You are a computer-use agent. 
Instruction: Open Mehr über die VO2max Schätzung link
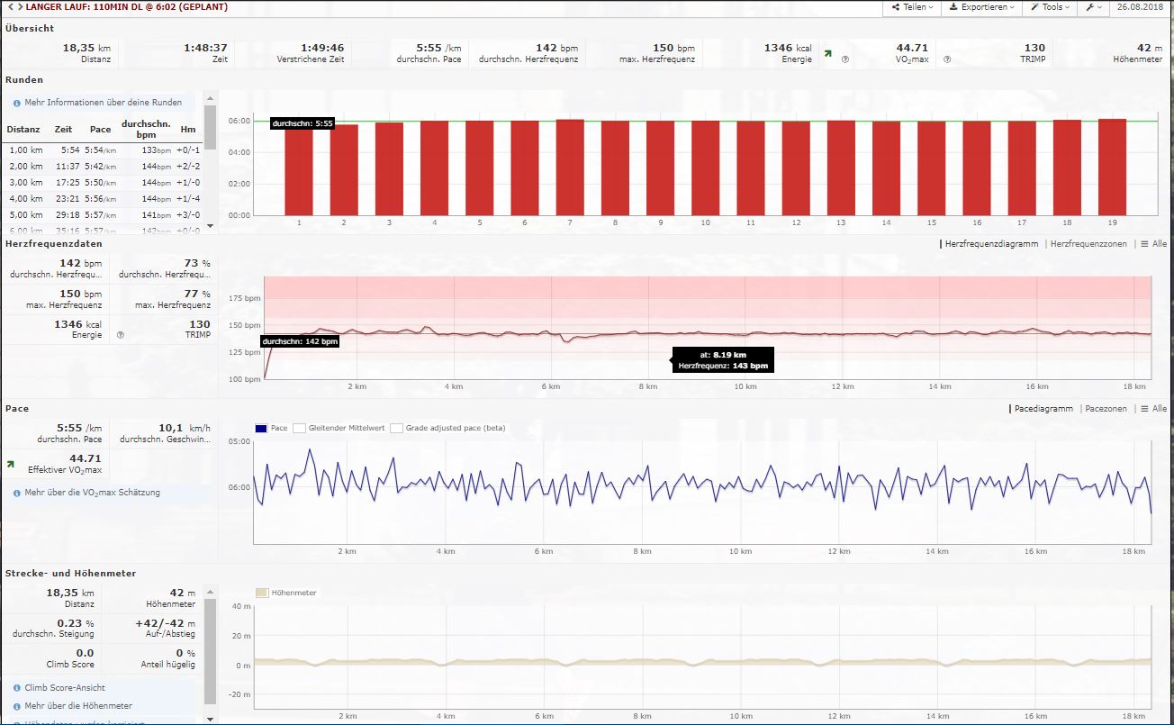click(x=92, y=493)
